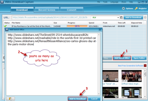The height and width of the screenshot is (101, 148).
Task: Click video panel scrollbar down arrow
Action: pyautogui.click(x=145, y=97)
